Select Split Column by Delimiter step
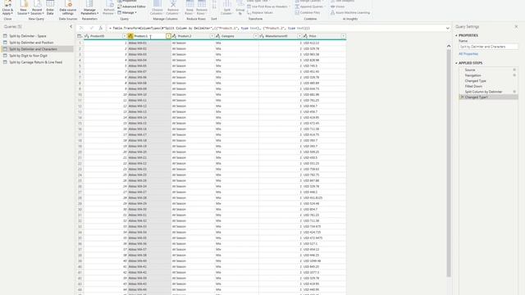This screenshot has height=295, width=525. coord(483,91)
